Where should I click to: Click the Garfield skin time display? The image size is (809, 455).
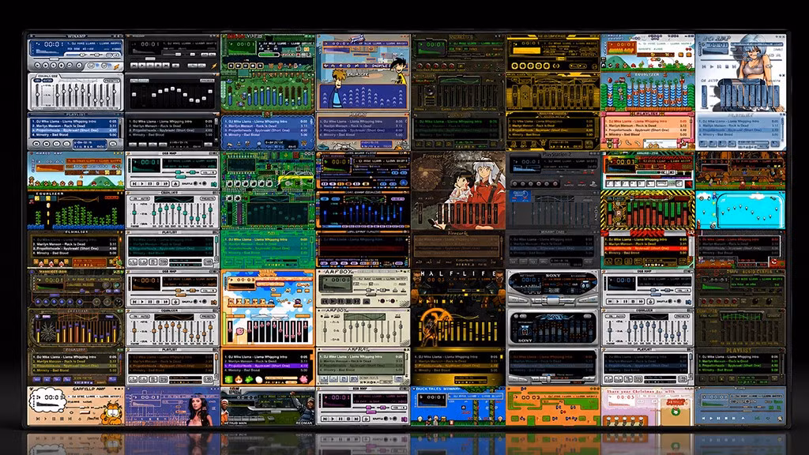[53, 397]
